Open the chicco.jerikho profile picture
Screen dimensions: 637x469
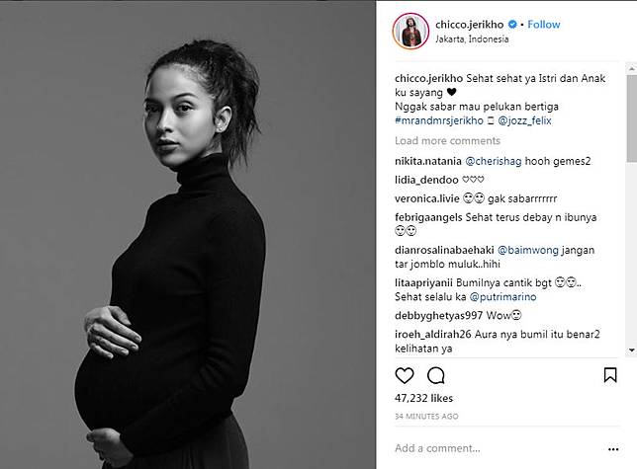(x=410, y=31)
